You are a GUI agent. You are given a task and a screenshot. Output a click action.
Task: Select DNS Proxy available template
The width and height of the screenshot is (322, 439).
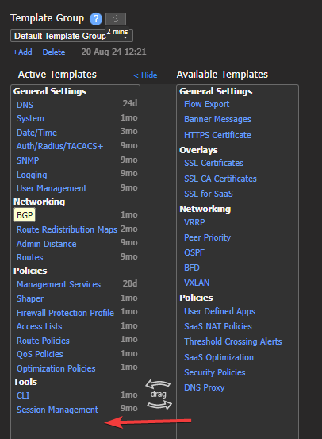tap(204, 387)
